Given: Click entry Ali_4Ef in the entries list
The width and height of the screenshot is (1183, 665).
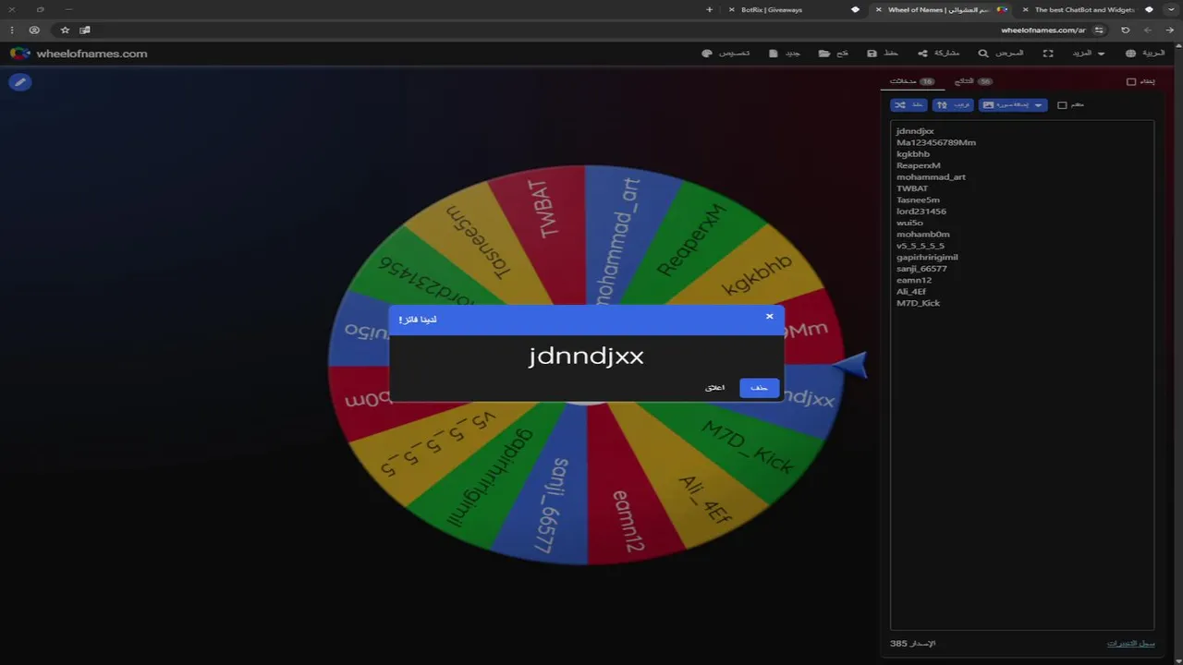Looking at the screenshot, I should pyautogui.click(x=910, y=291).
